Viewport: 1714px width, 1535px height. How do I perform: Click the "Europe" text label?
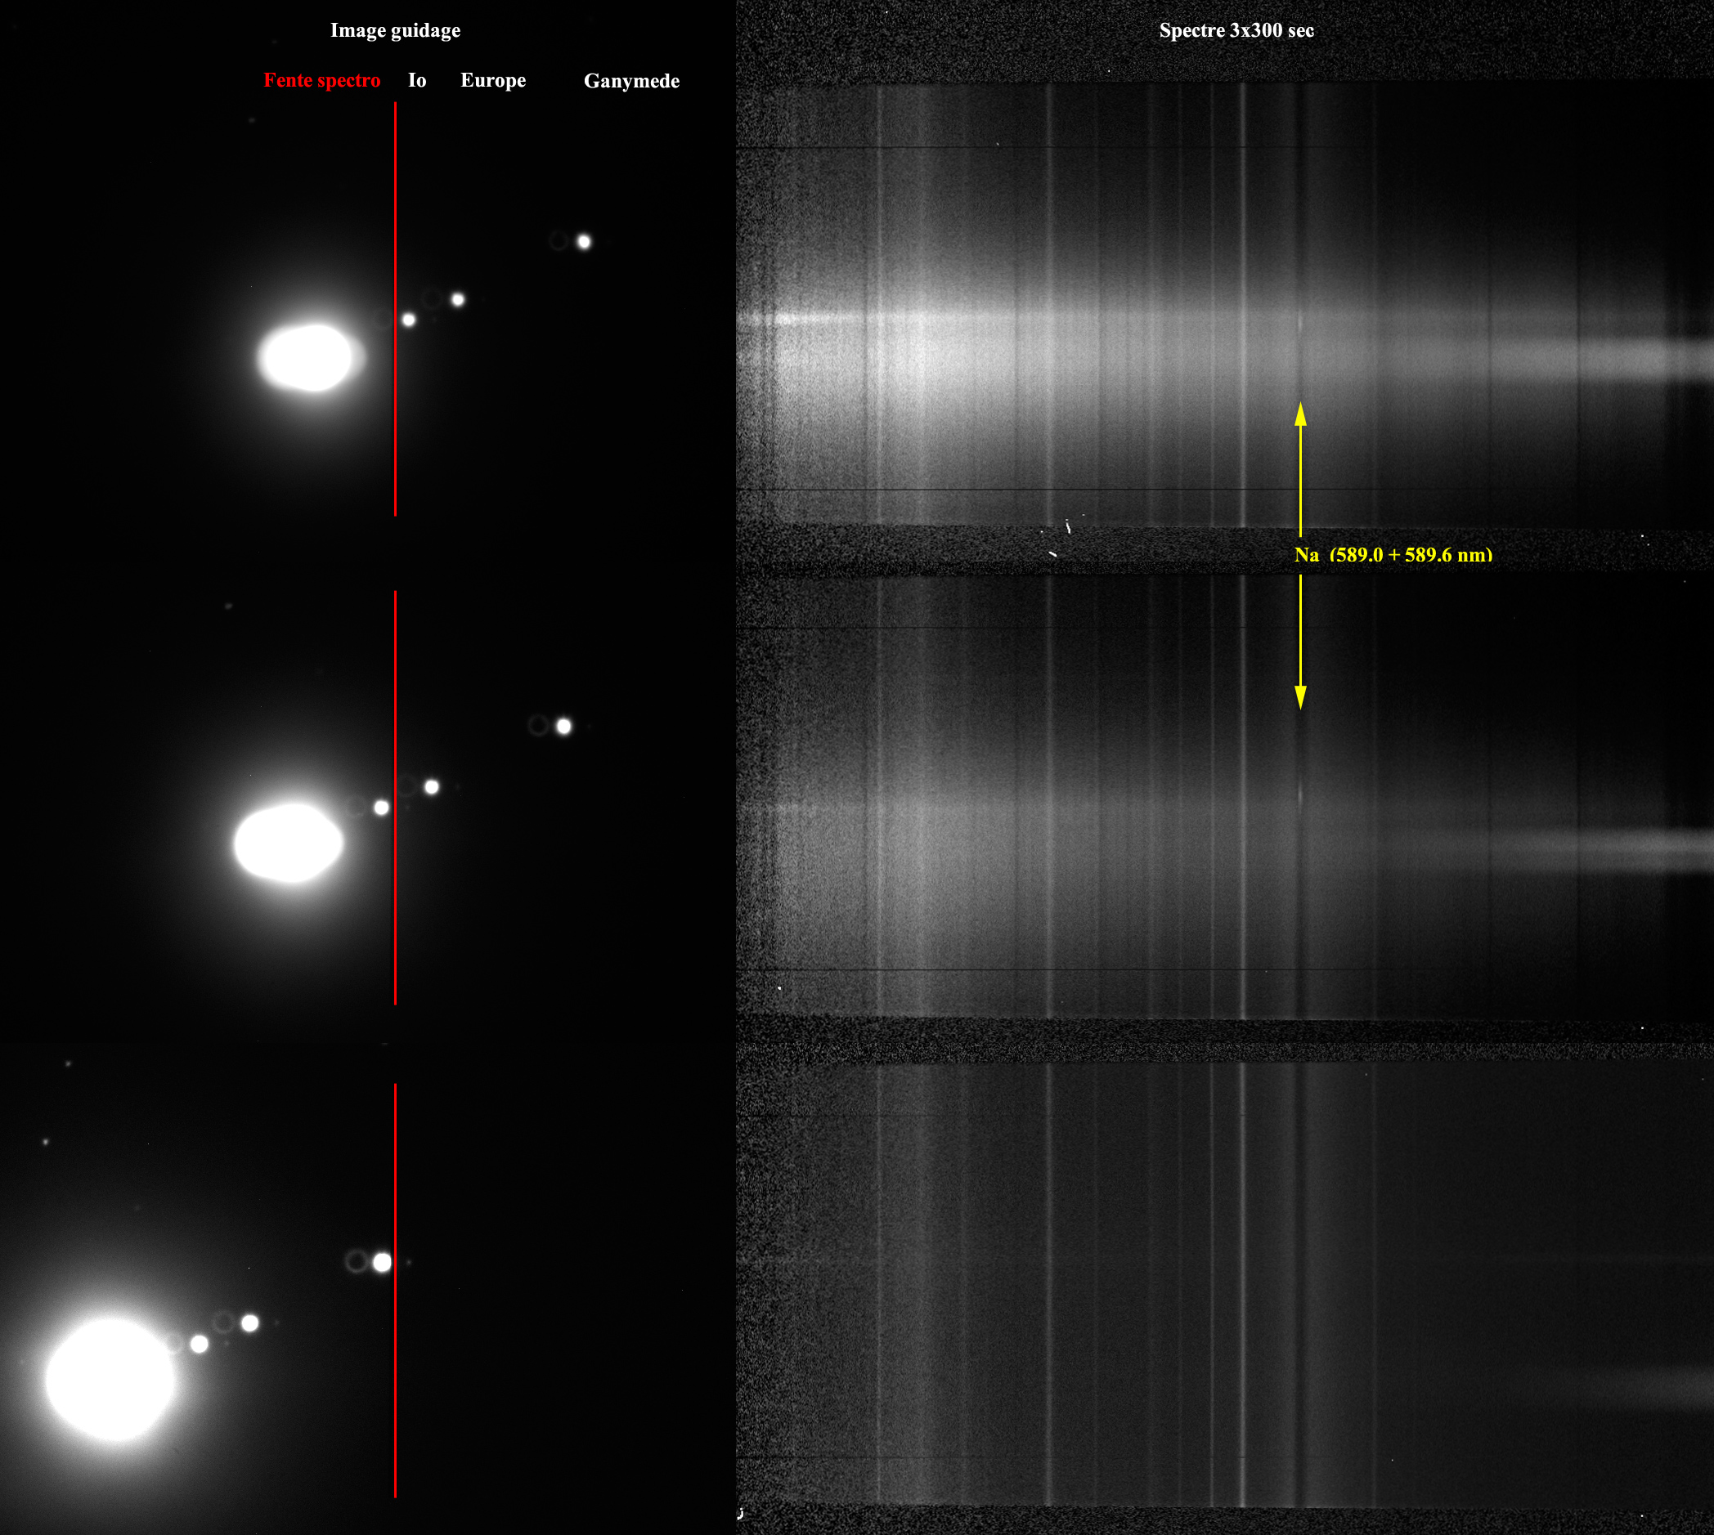[x=493, y=80]
